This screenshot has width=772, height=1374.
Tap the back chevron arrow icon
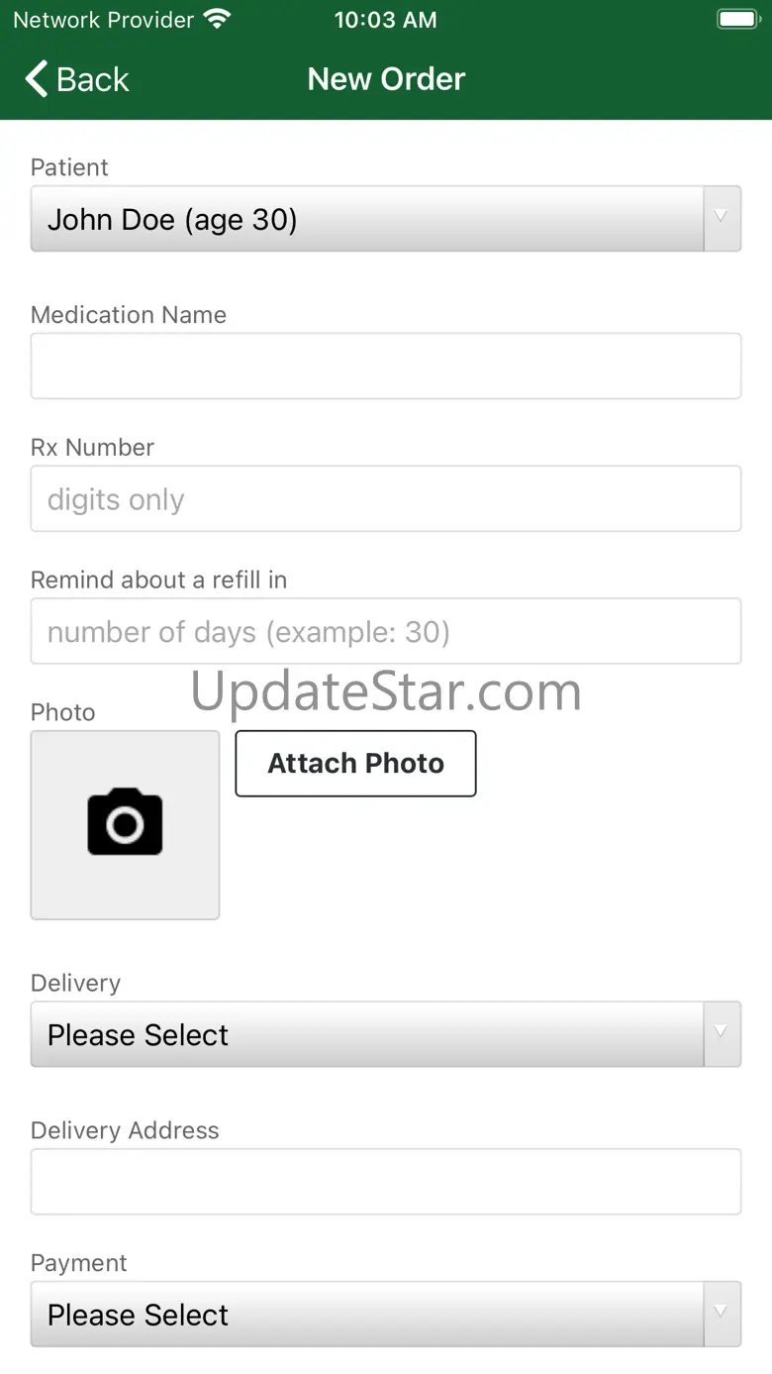37,79
